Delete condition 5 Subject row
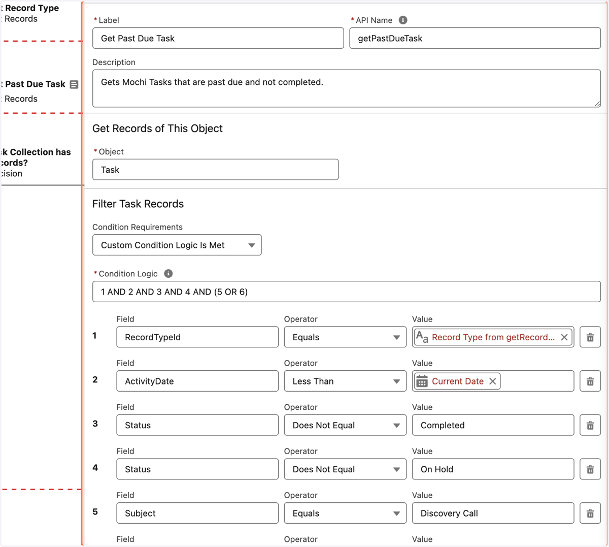Viewport: 609px width, 547px height. tap(590, 513)
